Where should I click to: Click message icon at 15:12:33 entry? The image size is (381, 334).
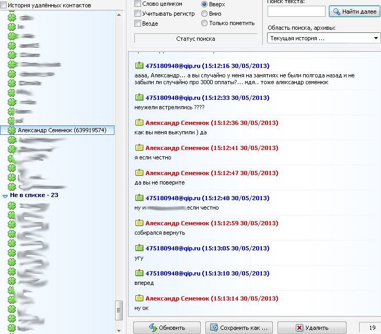pos(139,97)
